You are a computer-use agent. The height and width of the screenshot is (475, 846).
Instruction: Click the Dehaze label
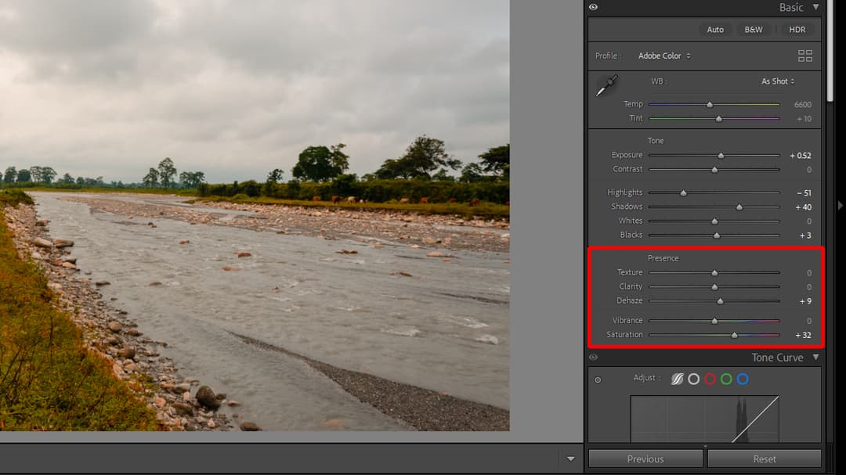[630, 300]
